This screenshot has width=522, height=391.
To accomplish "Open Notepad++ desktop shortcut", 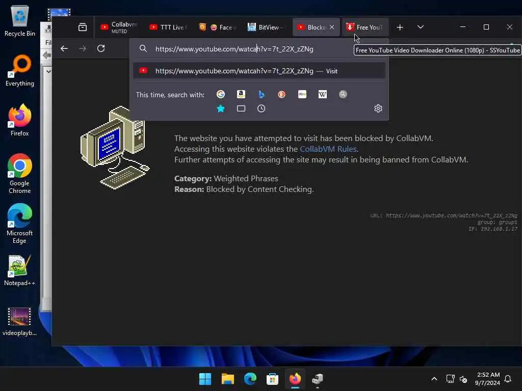I will pos(20,270).
